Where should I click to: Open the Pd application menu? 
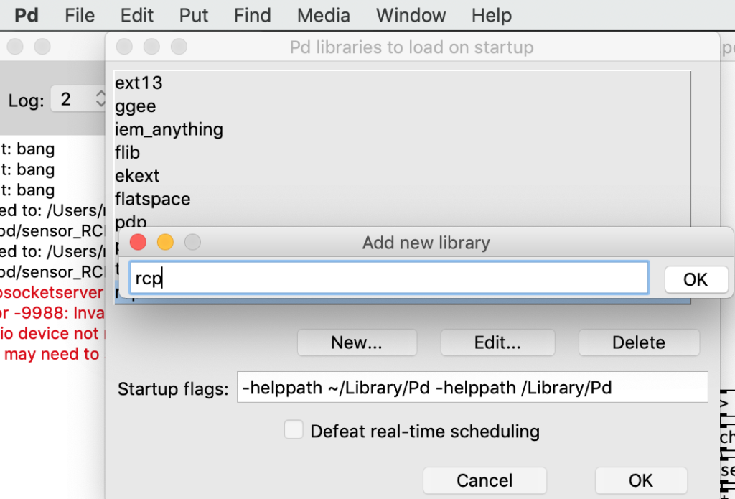[x=27, y=16]
